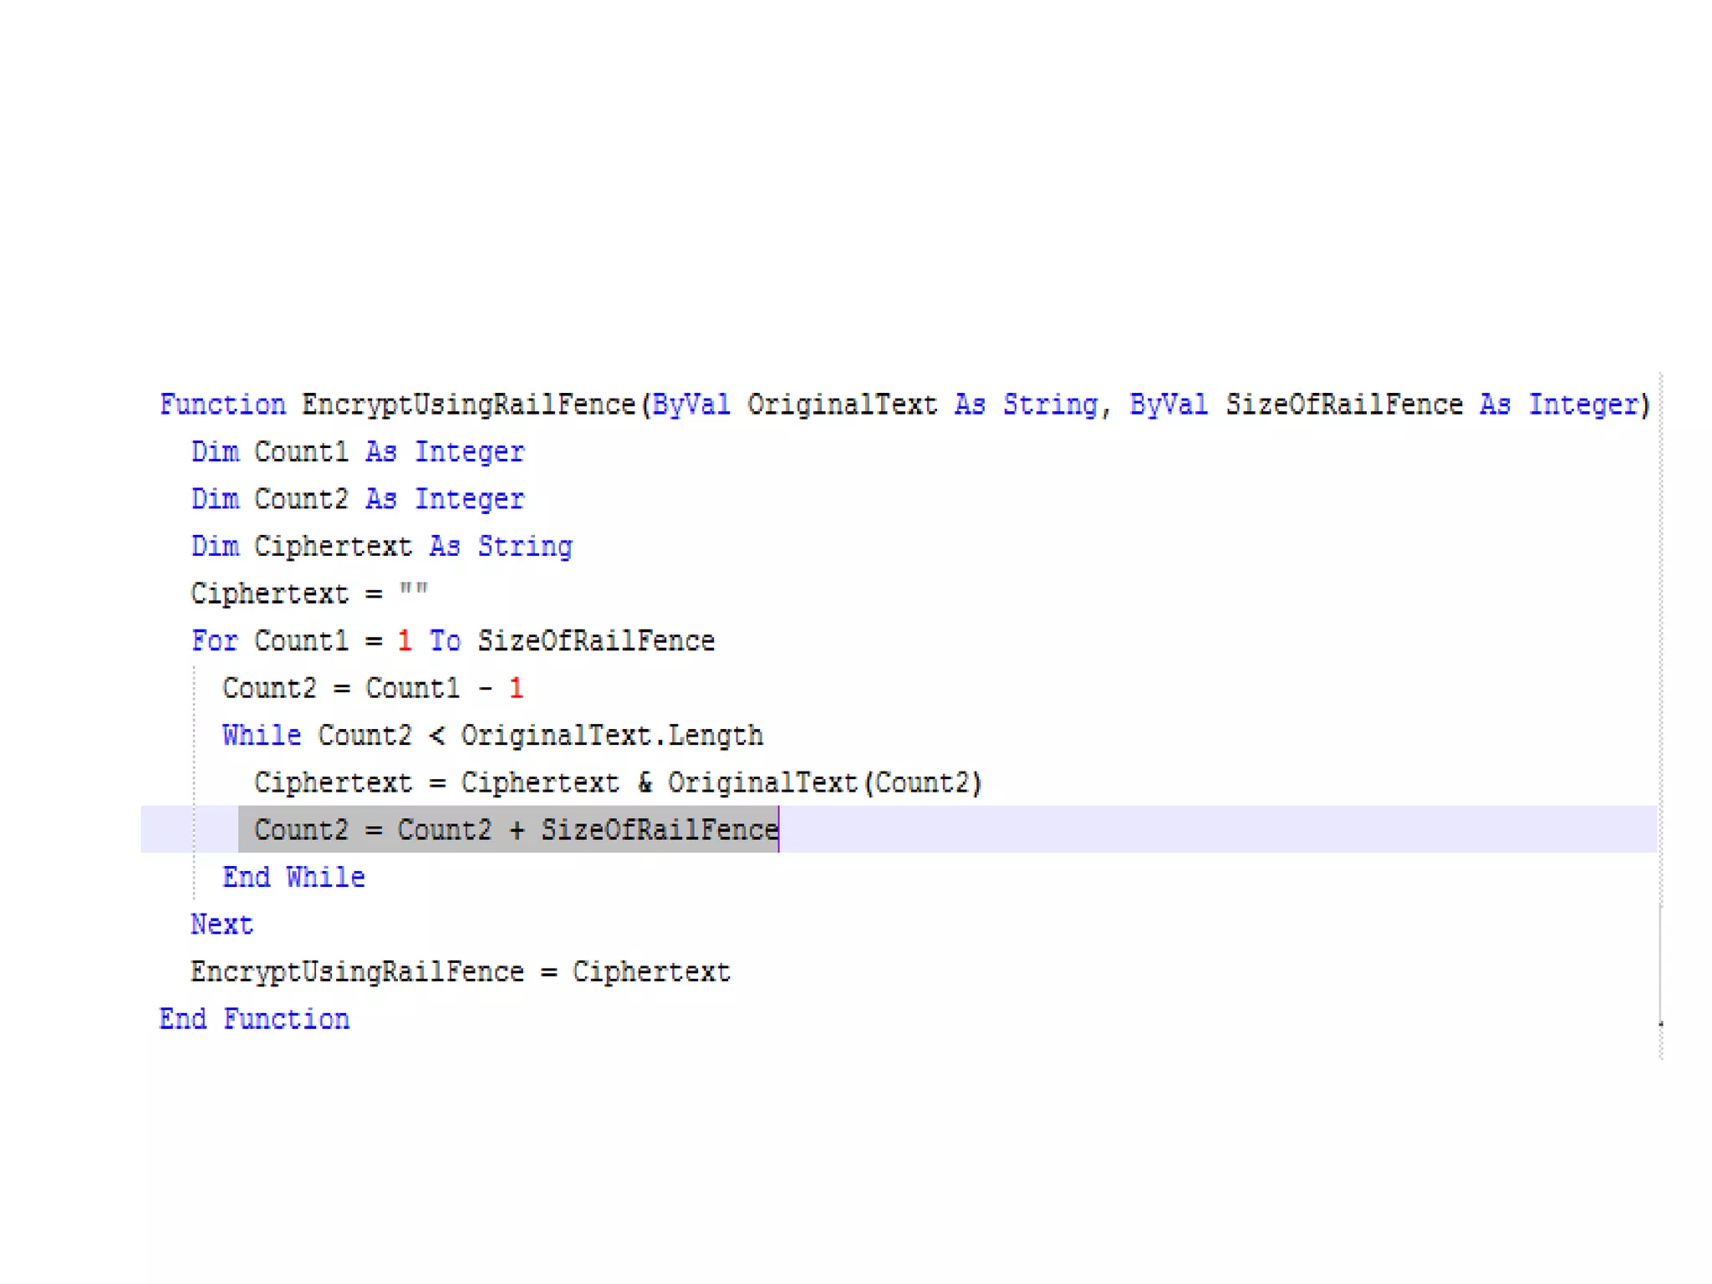Image resolution: width=1712 pixels, height=1284 pixels.
Task: Click the 'Dim Ciphertext As String' line
Action: [381, 547]
